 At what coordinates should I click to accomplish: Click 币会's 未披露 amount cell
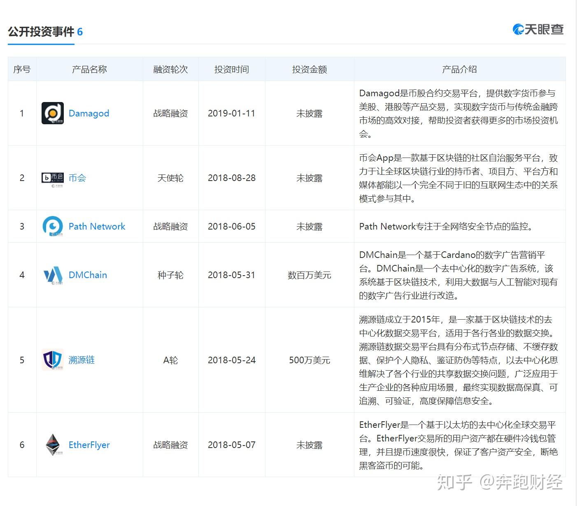(309, 178)
